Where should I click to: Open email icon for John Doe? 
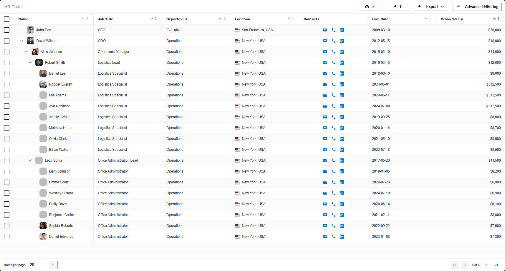coord(325,30)
